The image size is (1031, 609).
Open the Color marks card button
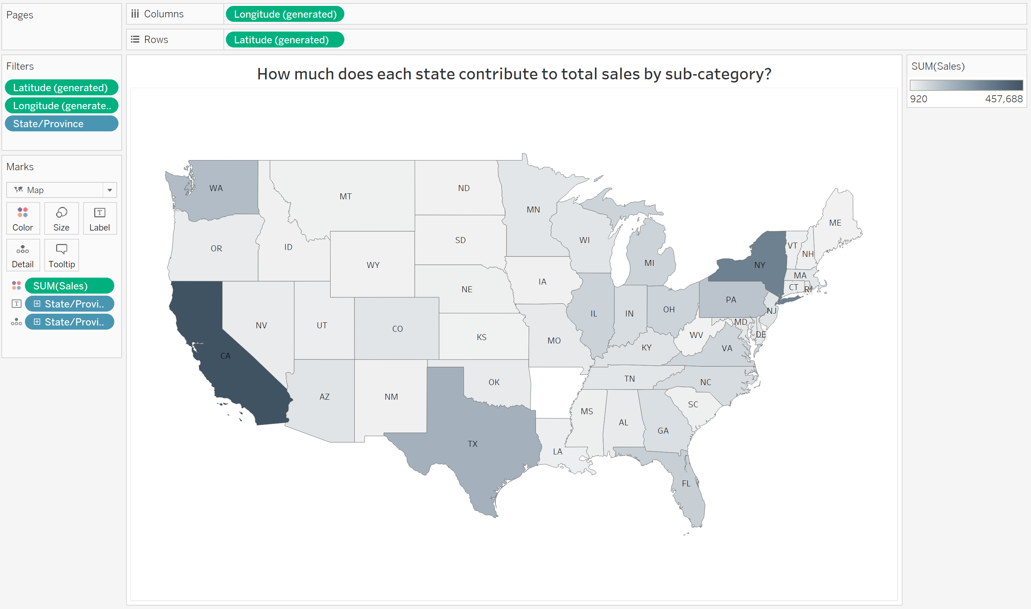[x=23, y=218]
